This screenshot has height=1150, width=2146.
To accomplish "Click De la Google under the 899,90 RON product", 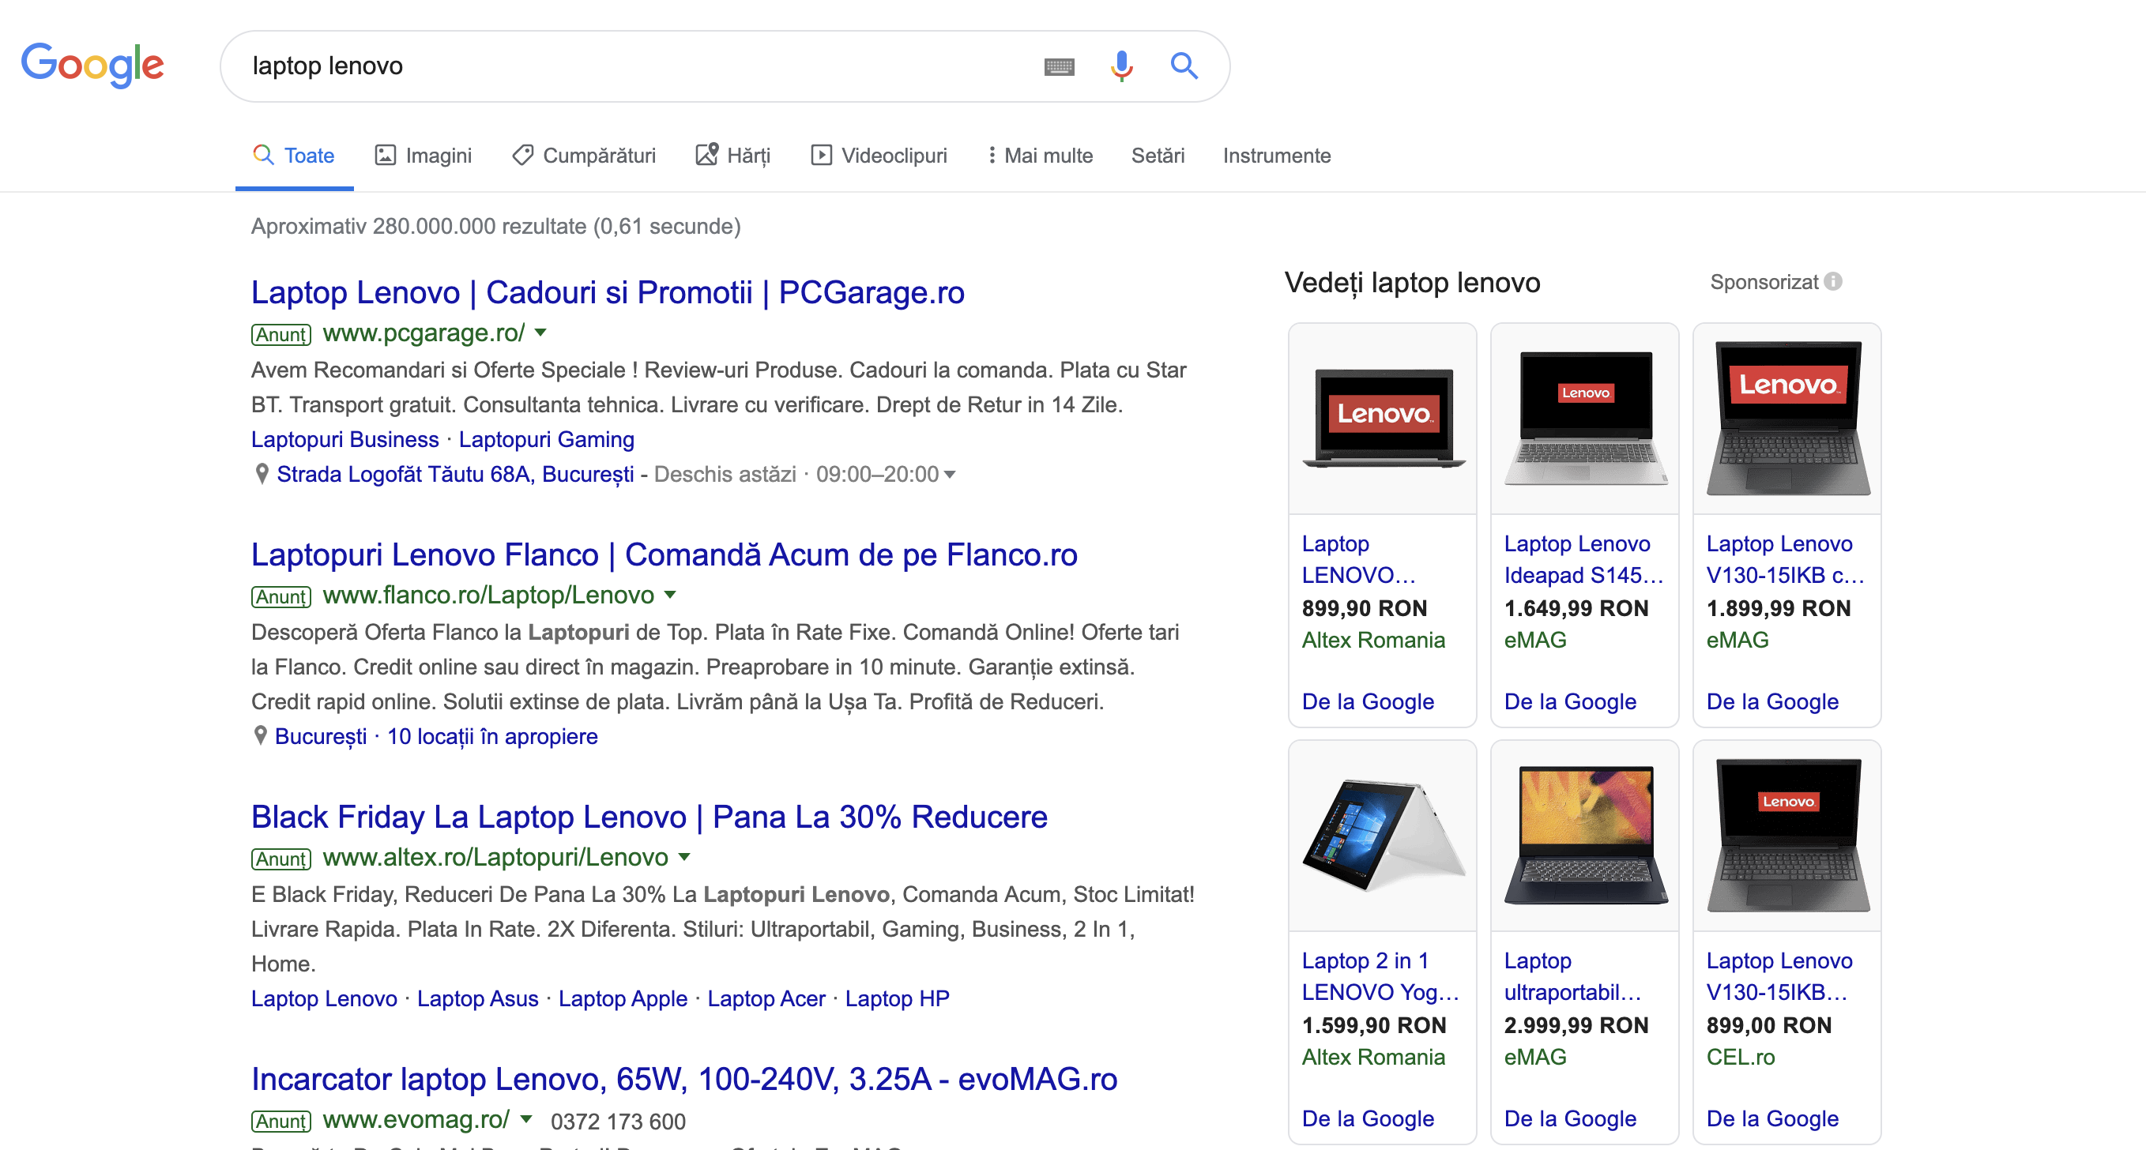I will coord(1368,702).
